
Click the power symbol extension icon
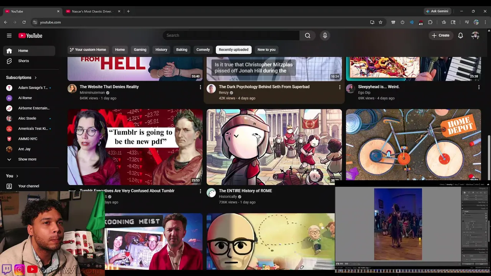point(402,22)
